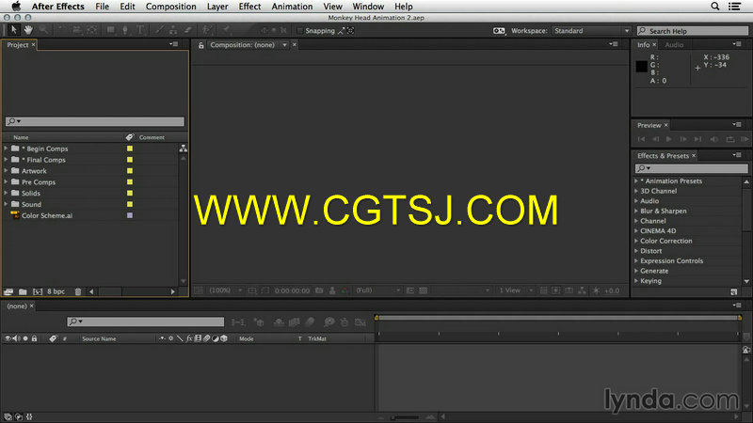Toggle transparency grid in Composition viewer
This screenshot has height=423, width=753.
423,290
